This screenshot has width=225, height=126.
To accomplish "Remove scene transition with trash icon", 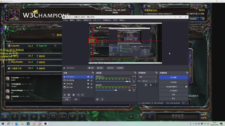I will click(x=150, y=85).
